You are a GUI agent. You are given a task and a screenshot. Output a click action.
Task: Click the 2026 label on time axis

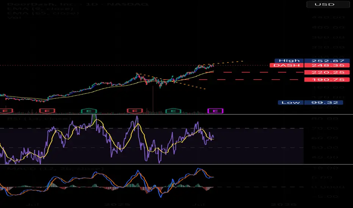tap(284, 204)
